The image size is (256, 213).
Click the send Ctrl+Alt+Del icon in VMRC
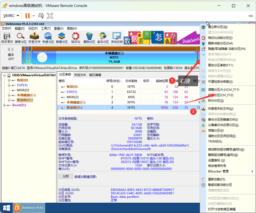[41, 16]
